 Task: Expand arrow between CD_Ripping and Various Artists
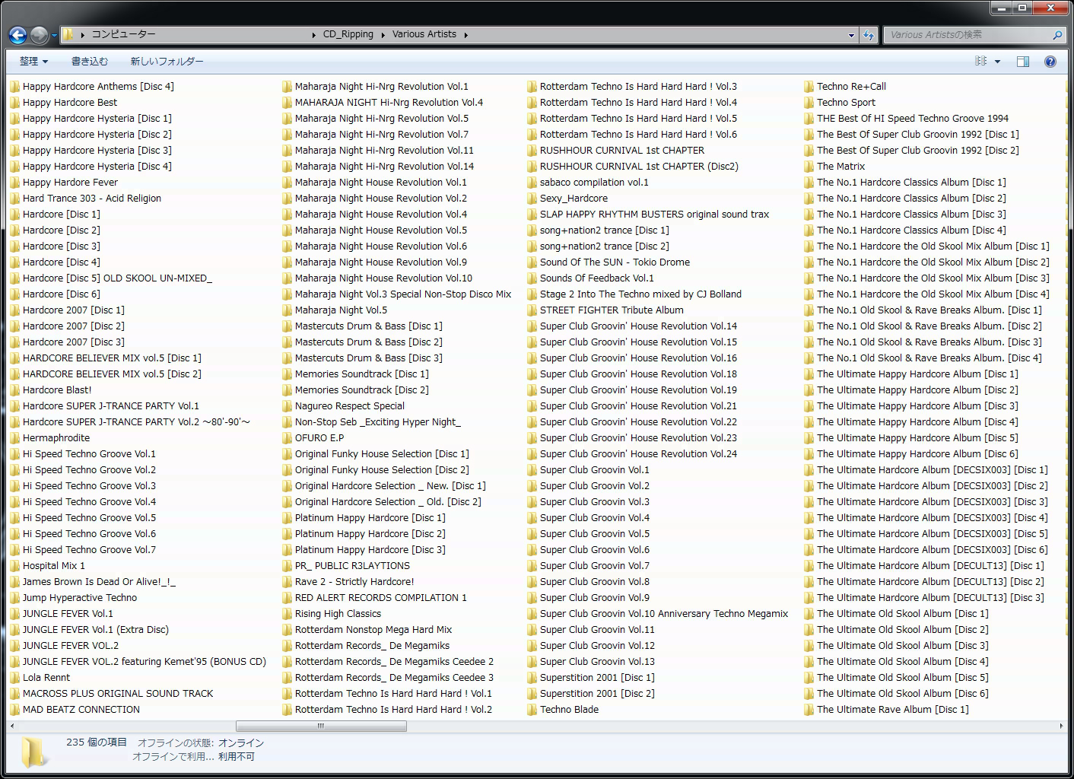pos(383,34)
